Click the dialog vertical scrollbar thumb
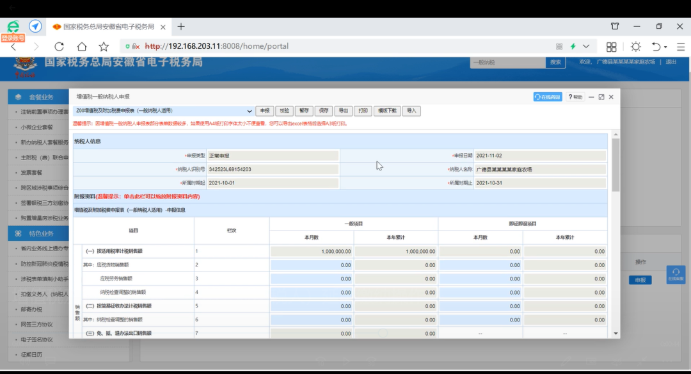The image size is (691, 374). click(x=616, y=165)
